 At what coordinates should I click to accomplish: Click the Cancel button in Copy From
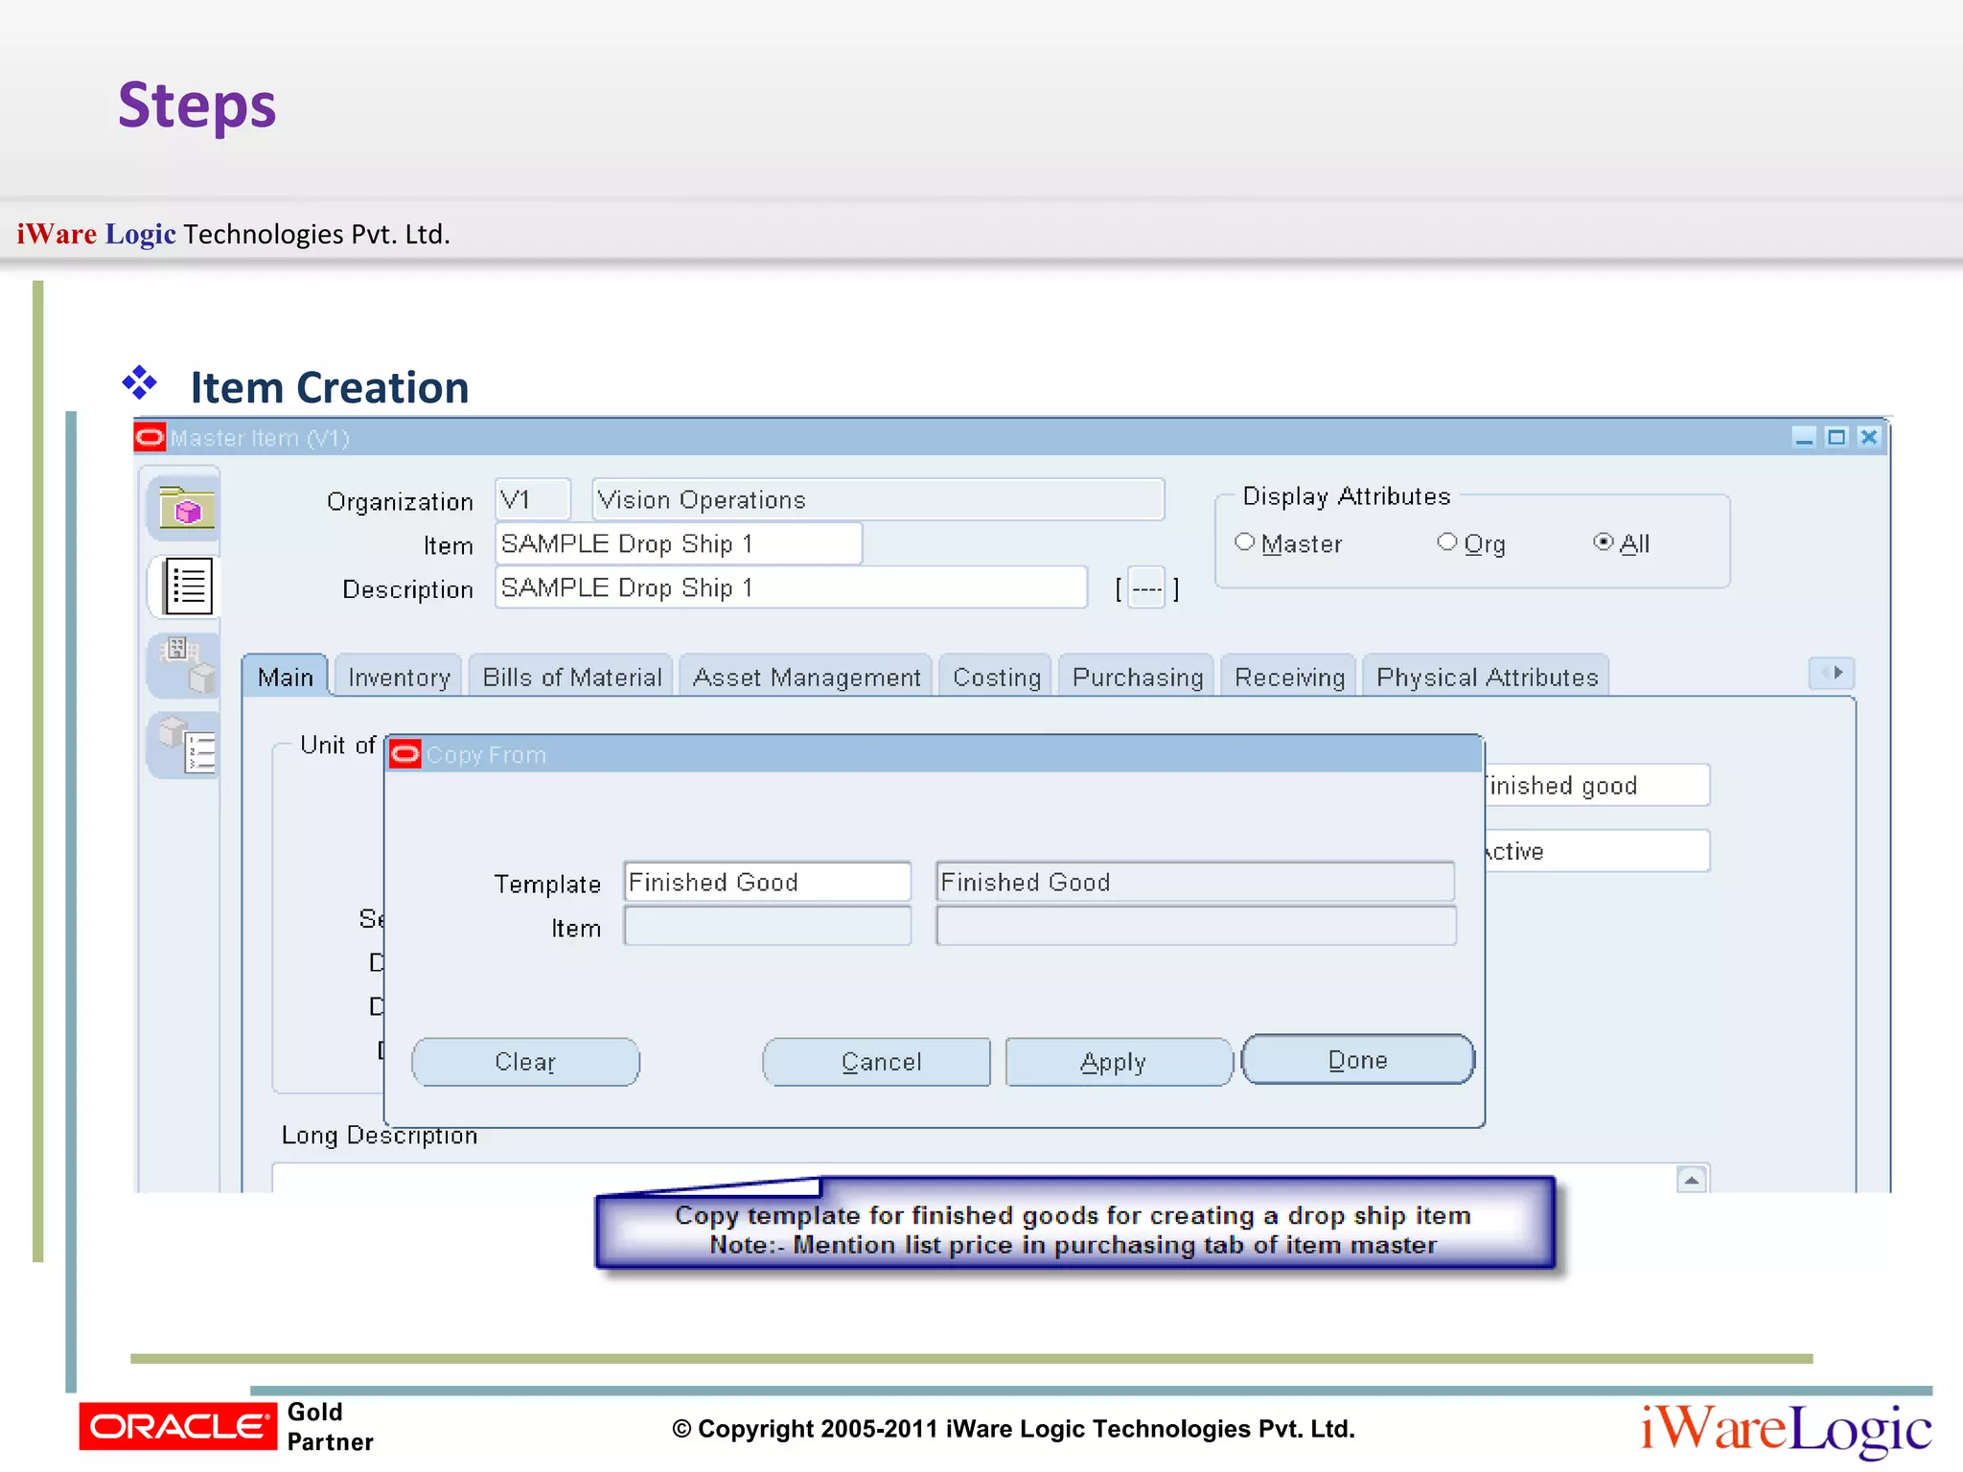[878, 1062]
